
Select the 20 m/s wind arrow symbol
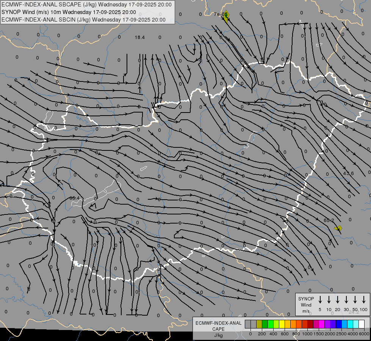[x=338, y=300]
